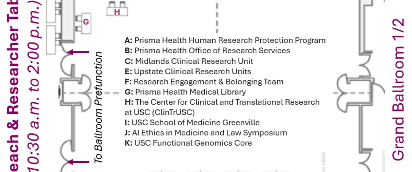Click the upper purple arrow pointing left

(x=78, y=52)
